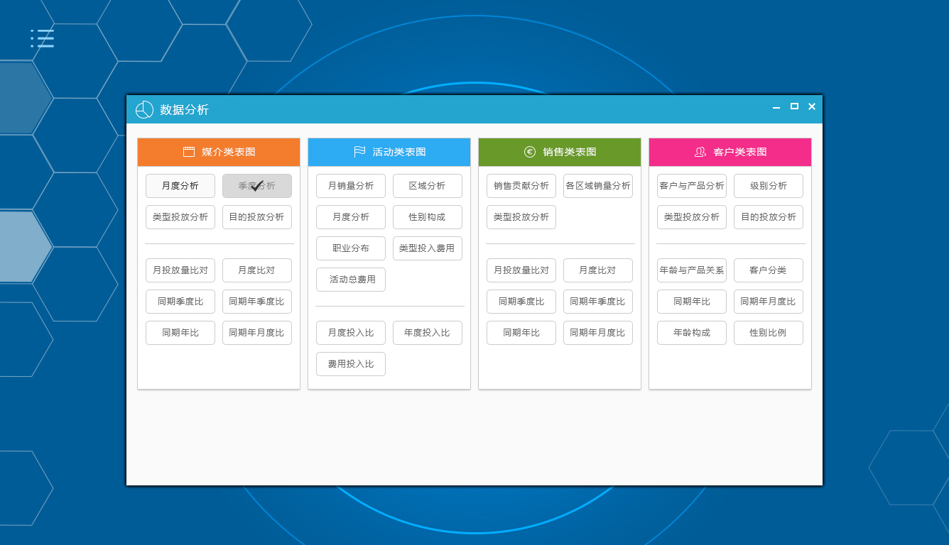Image resolution: width=949 pixels, height=545 pixels.
Task: Choose 月投放量比对 in 销售类表图 panel
Action: click(x=521, y=270)
